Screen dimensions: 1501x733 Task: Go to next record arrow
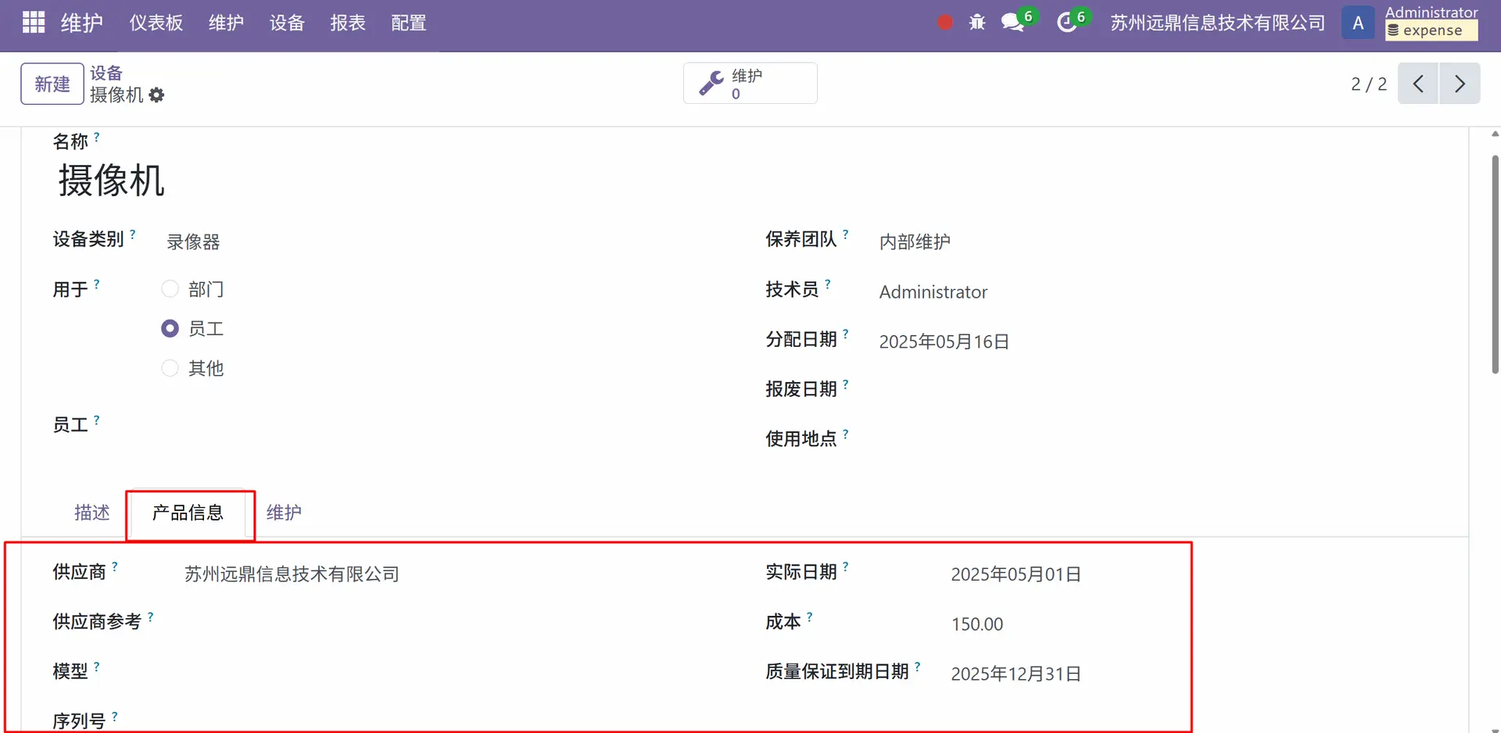[x=1460, y=84]
